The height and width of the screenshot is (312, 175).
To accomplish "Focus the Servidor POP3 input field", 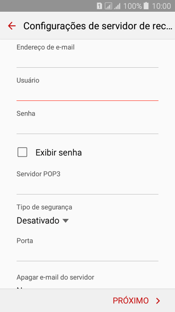I will click(x=87, y=187).
